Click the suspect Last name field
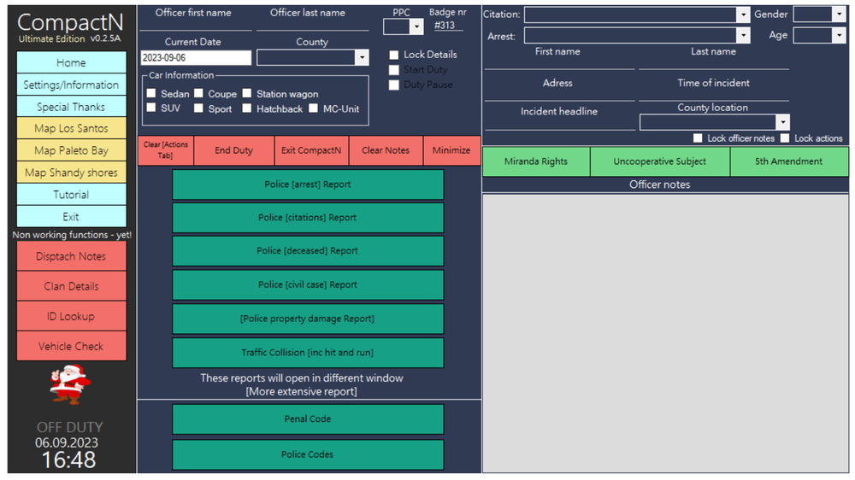 pos(714,63)
